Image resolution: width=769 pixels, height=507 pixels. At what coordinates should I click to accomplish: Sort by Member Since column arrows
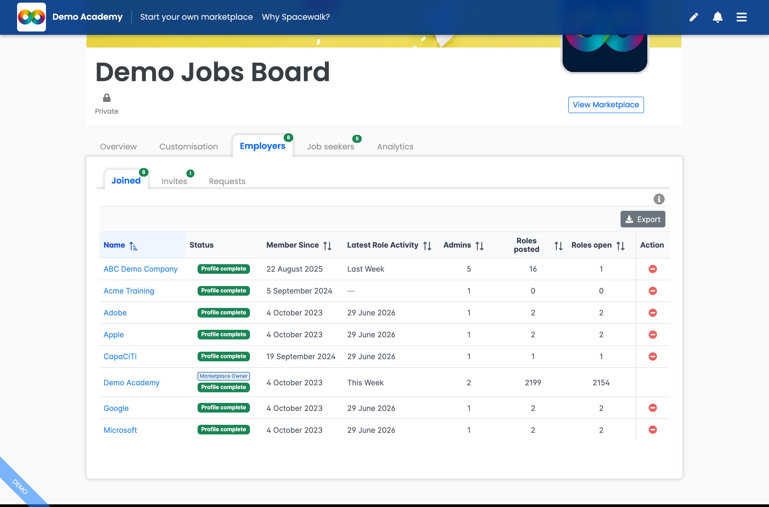pyautogui.click(x=327, y=246)
